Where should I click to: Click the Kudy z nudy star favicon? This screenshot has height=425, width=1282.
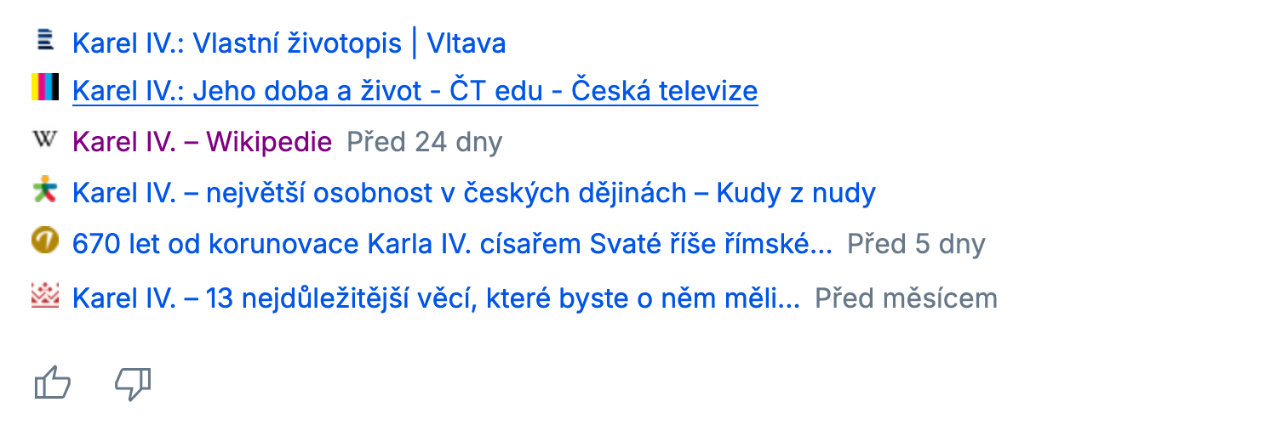click(x=45, y=190)
